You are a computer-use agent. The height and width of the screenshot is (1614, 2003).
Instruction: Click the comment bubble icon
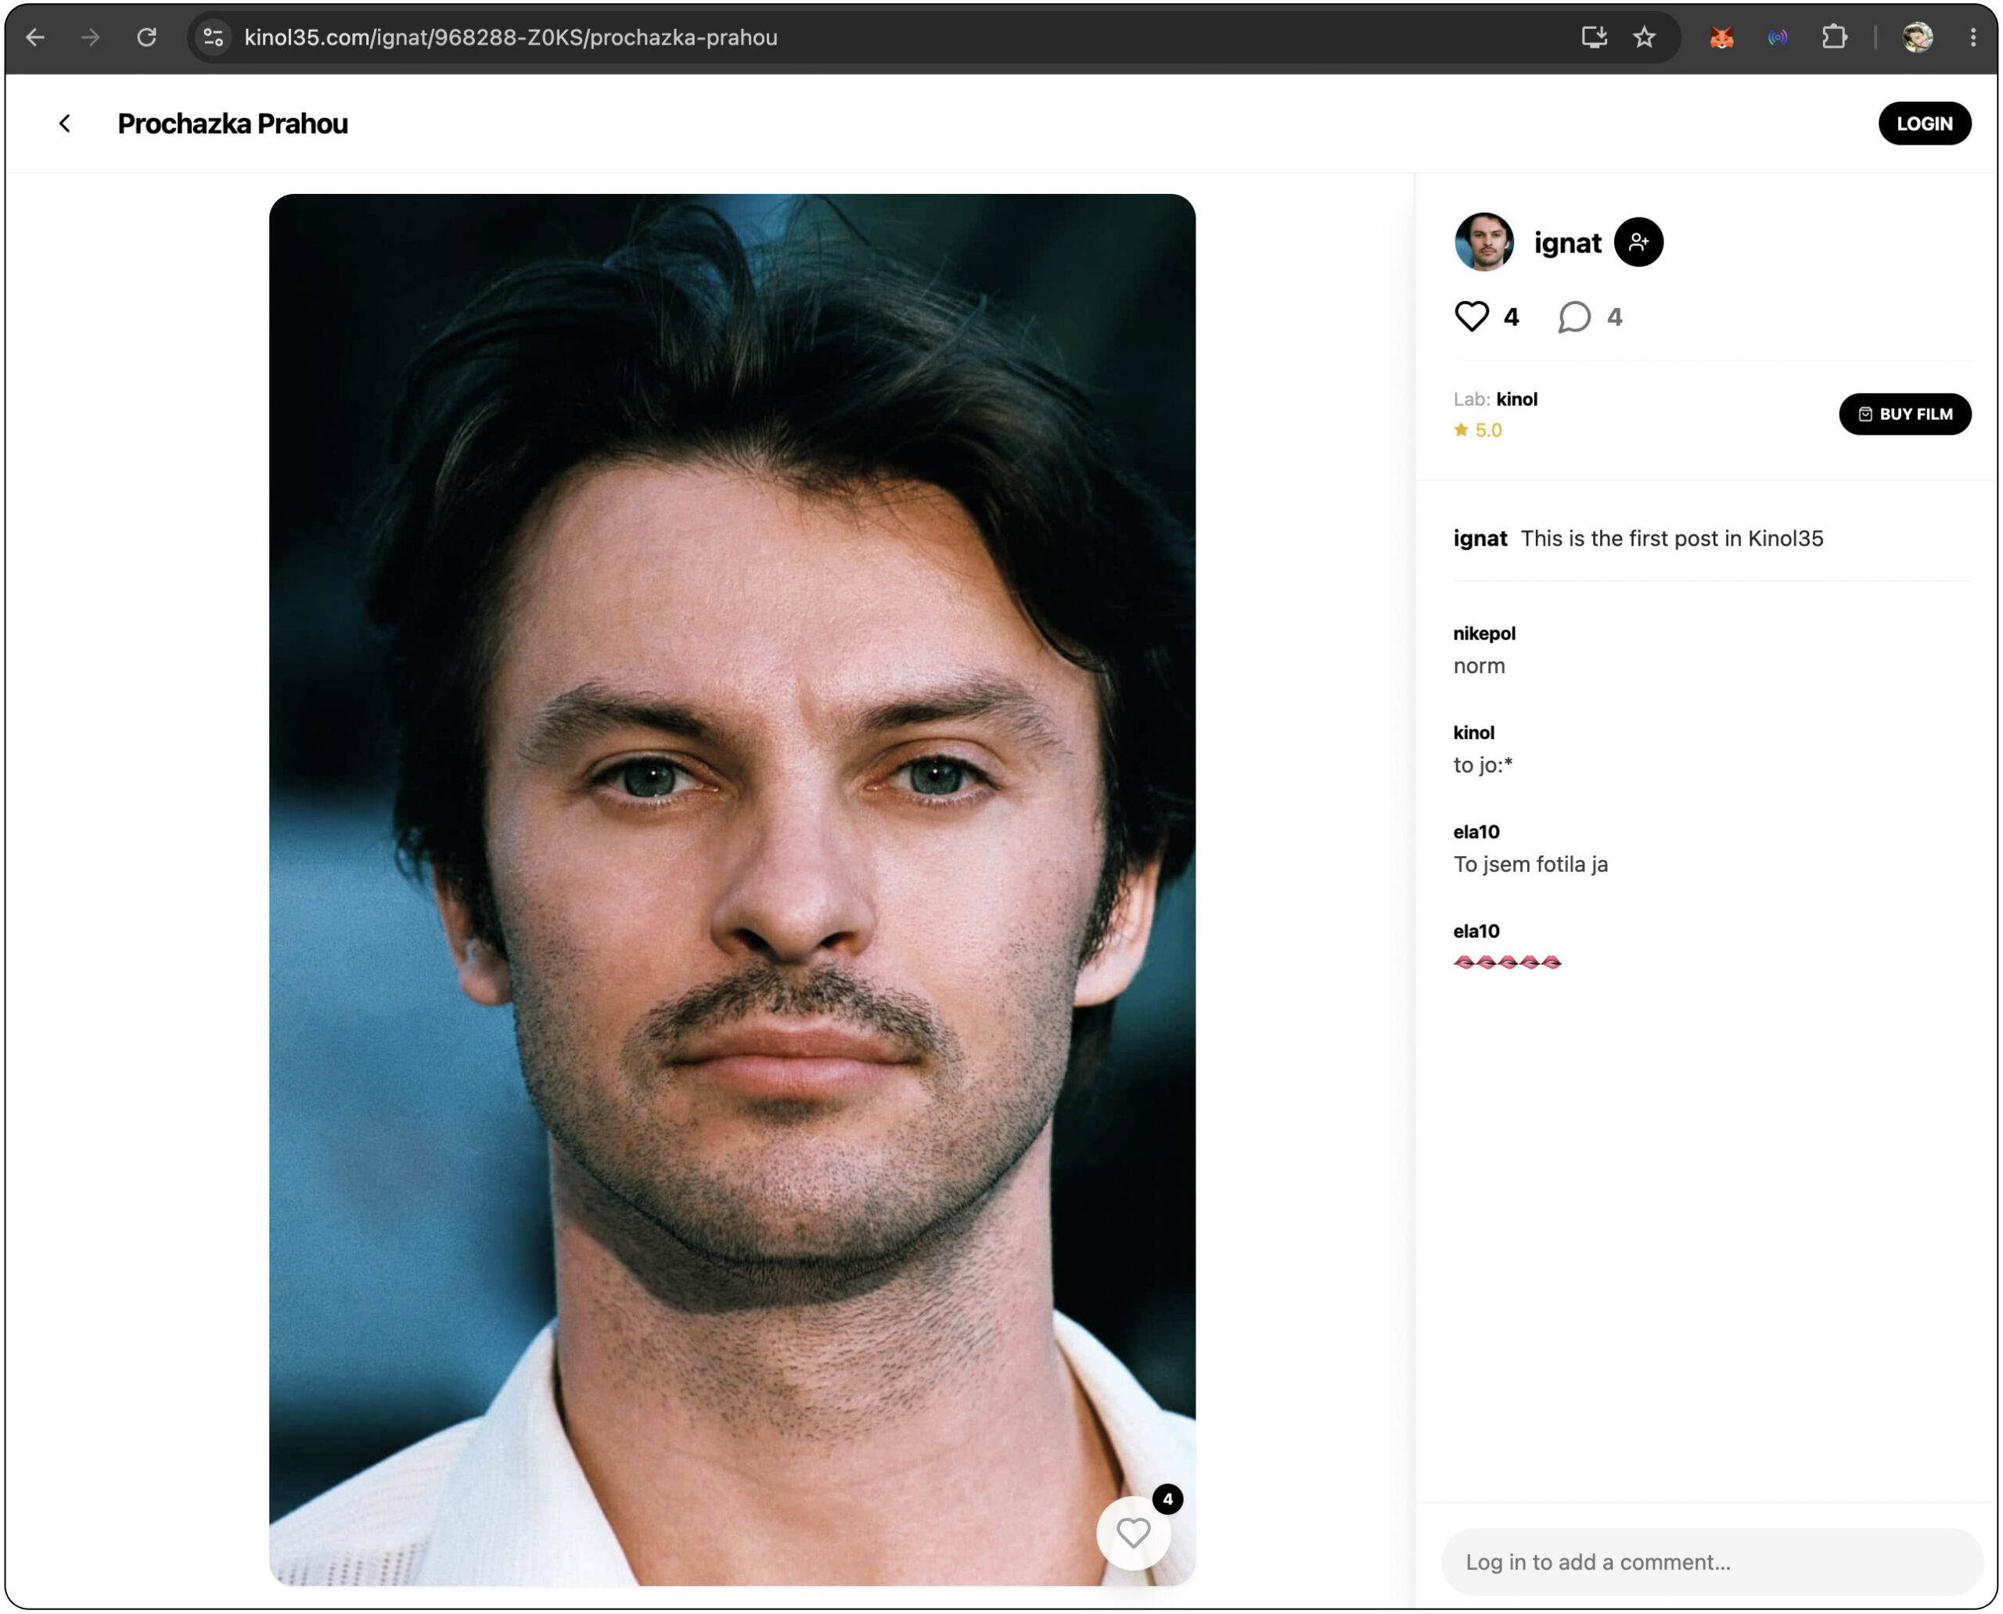point(1573,317)
